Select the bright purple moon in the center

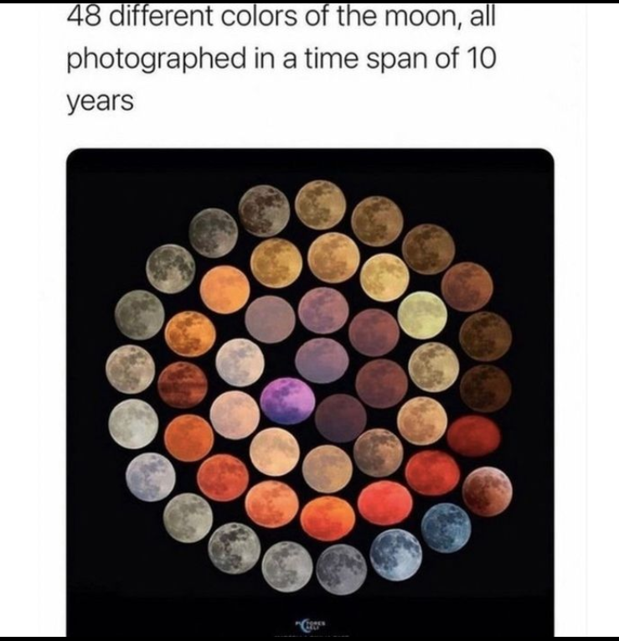coord(287,401)
